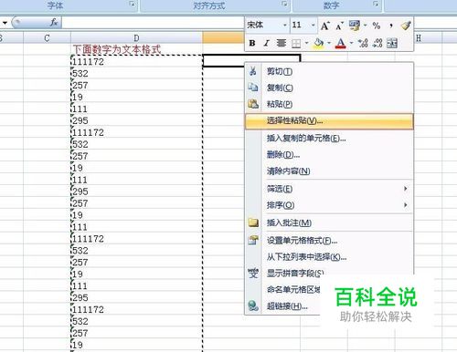Screen dimensions: 457x352
Task: Activate the Format Painter brush
Action: pos(406,26)
